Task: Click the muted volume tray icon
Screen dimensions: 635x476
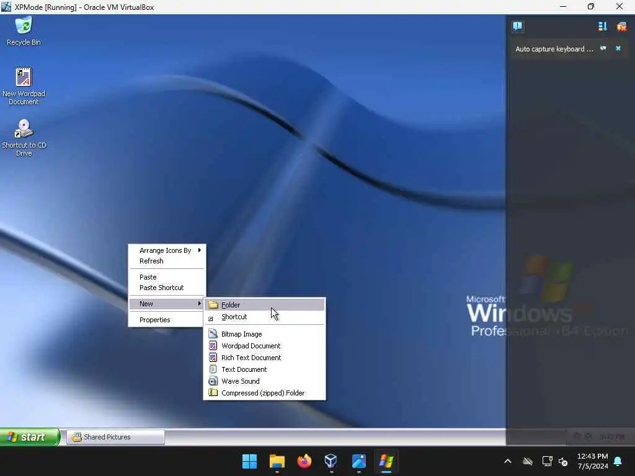Action: (563, 461)
